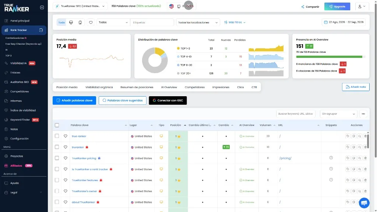Collapse the sidebar with the toggle icon
Image resolution: width=377 pixels, height=212 pixels.
(42, 7)
